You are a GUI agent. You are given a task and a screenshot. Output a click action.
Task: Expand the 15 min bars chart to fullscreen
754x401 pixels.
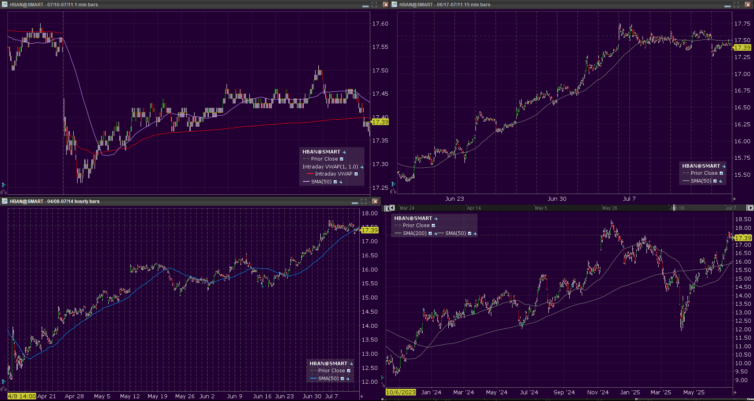[x=736, y=5]
